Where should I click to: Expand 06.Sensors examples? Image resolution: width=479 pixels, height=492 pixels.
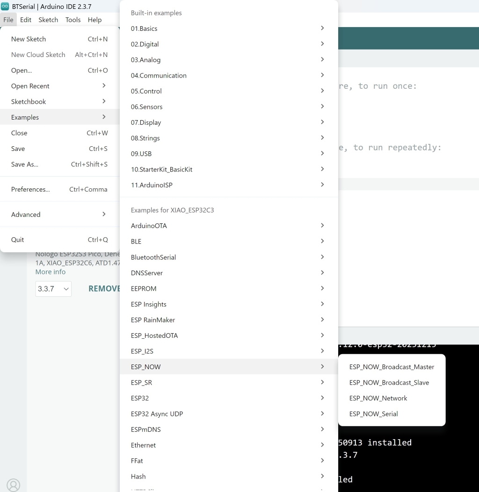[229, 107]
